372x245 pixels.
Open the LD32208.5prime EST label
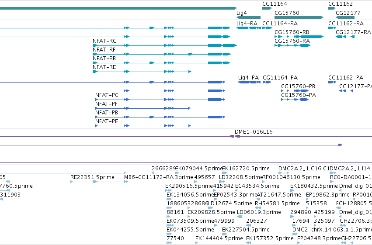click(x=241, y=177)
